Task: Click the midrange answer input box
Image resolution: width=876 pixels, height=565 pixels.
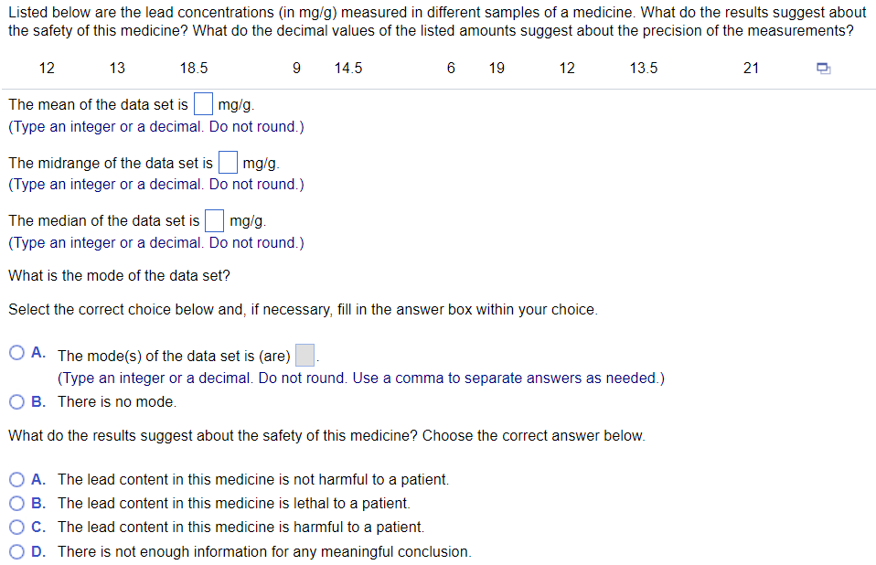Action: click(x=228, y=162)
